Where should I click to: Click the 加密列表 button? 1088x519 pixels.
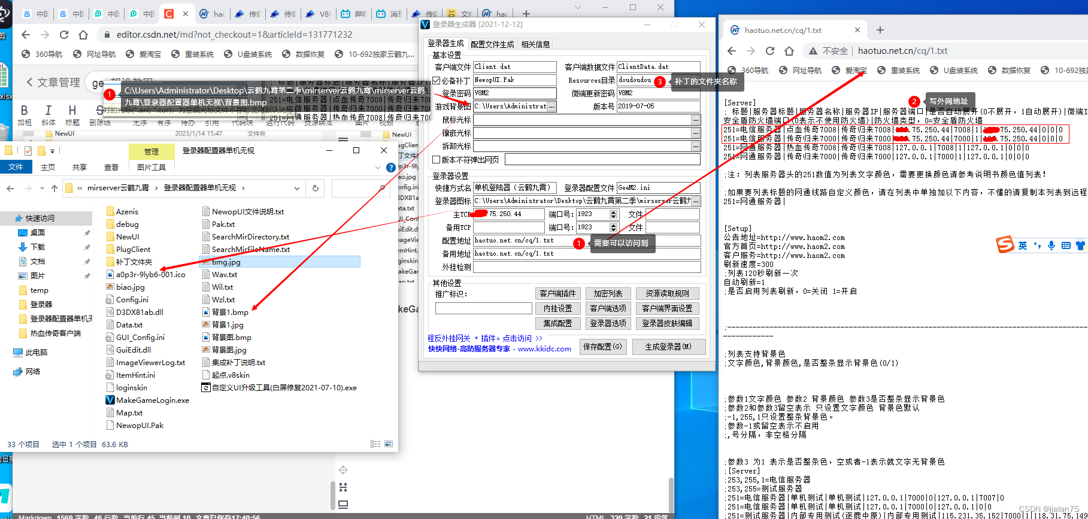coord(608,293)
